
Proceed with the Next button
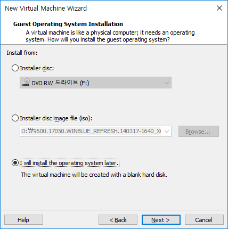(161, 220)
